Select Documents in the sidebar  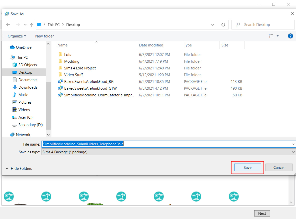tap(25, 80)
